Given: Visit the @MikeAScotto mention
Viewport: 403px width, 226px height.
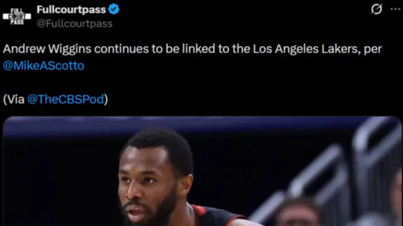Looking at the screenshot, I should (x=43, y=65).
